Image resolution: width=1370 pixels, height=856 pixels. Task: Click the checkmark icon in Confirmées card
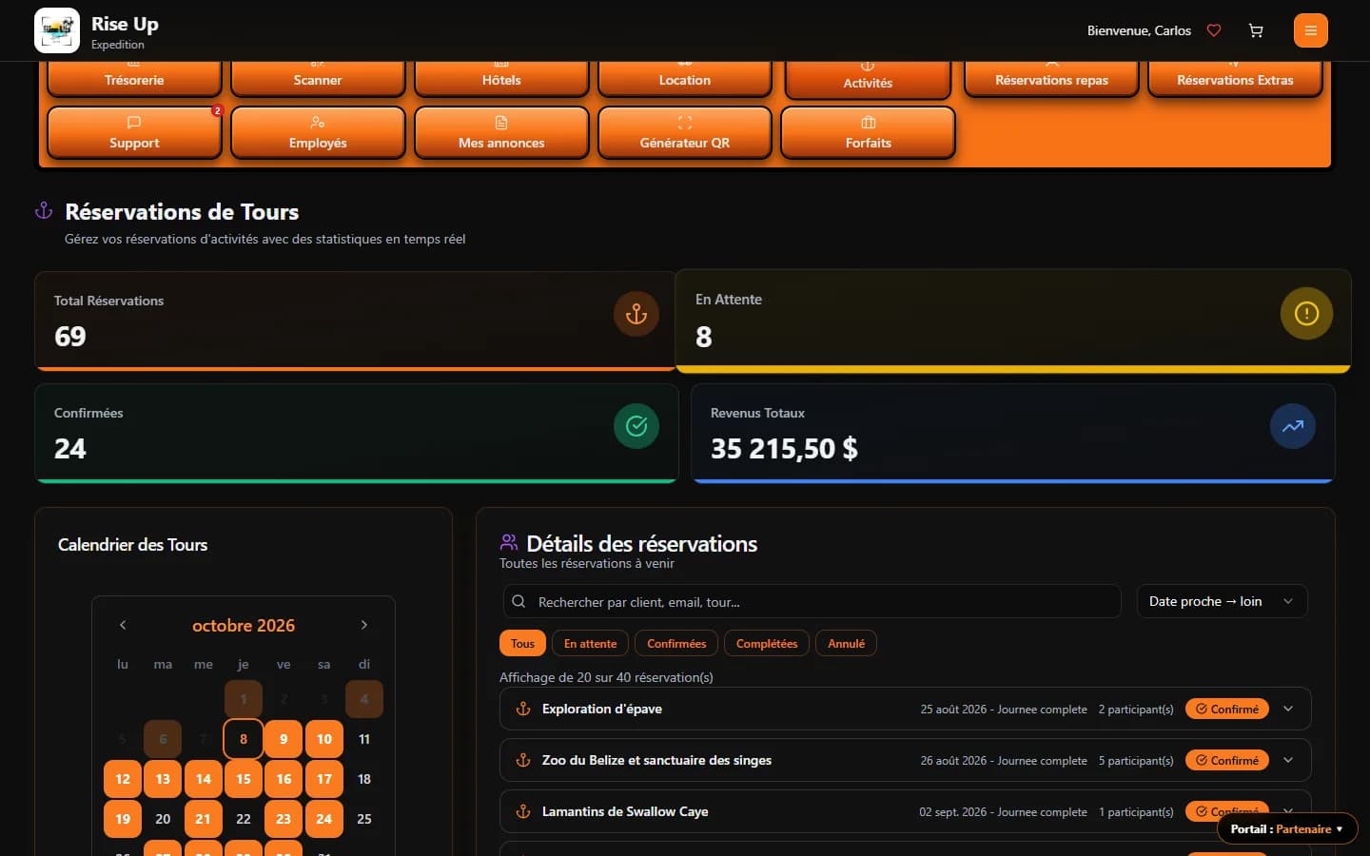pyautogui.click(x=636, y=426)
